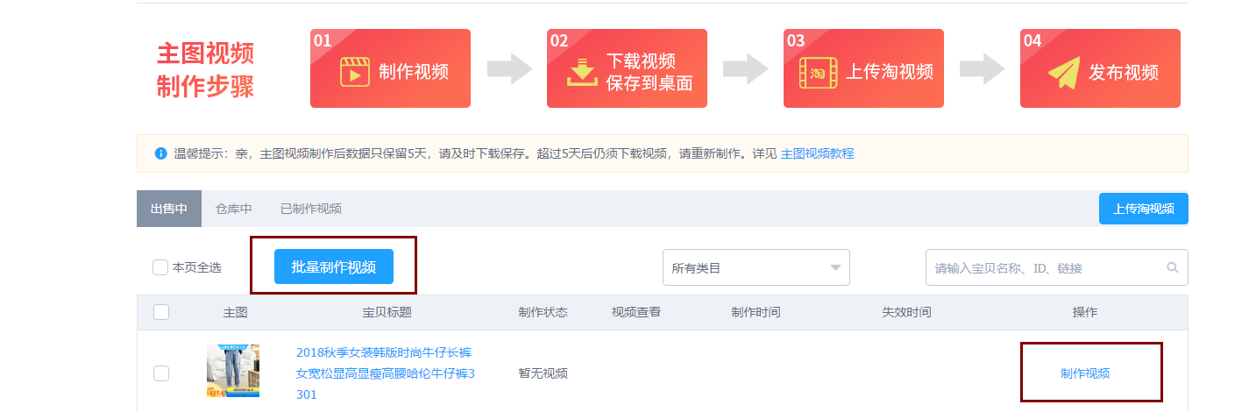Click the paper plane icon in step 04
This screenshot has width=1249, height=412.
click(1063, 73)
